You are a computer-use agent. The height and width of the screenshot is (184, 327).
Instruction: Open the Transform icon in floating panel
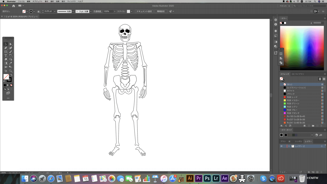281,54
